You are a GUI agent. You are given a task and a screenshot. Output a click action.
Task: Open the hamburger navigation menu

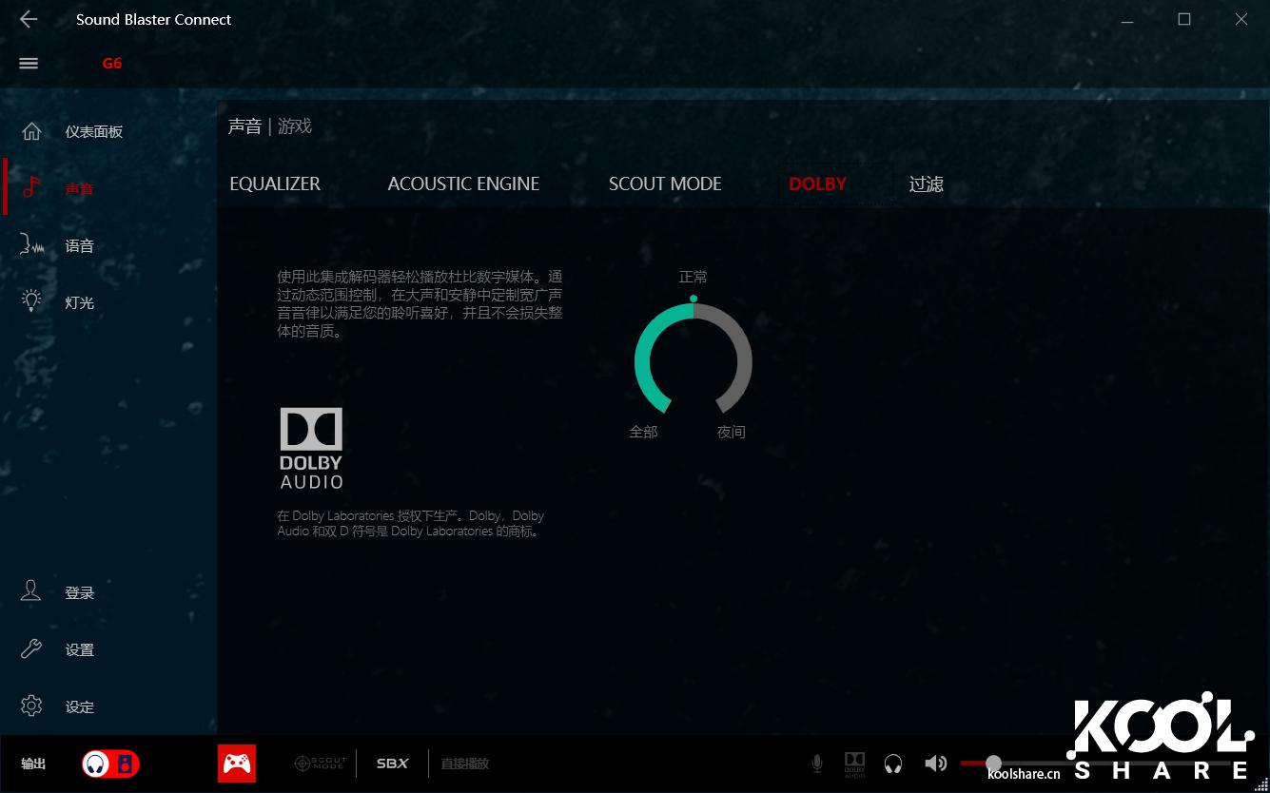29,64
